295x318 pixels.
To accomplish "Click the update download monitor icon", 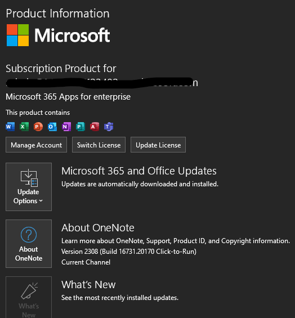I will click(x=29, y=178).
